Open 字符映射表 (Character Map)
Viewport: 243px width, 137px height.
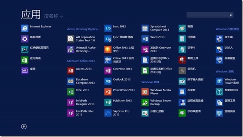pyautogui.click(x=190, y=113)
